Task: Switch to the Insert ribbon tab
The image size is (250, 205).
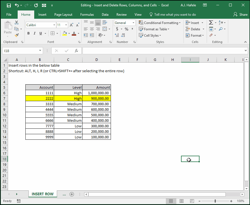Action: (x=42, y=15)
